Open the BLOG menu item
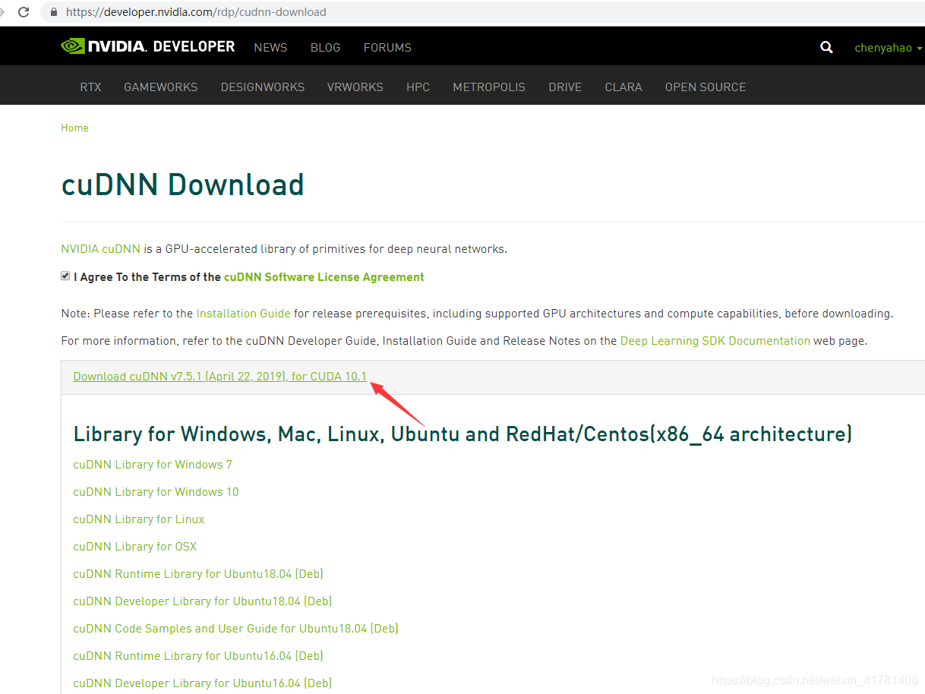The width and height of the screenshot is (925, 694). click(325, 47)
